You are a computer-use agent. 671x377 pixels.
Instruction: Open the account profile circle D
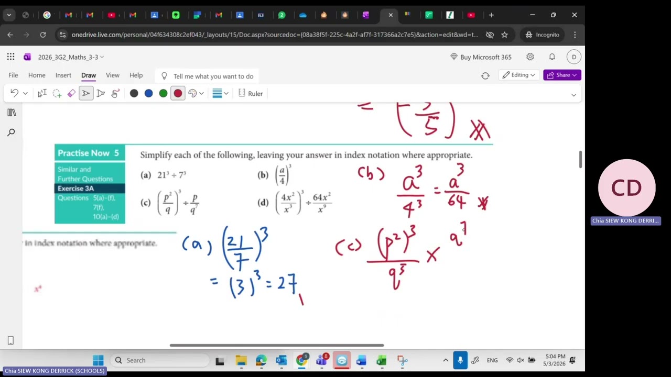574,57
